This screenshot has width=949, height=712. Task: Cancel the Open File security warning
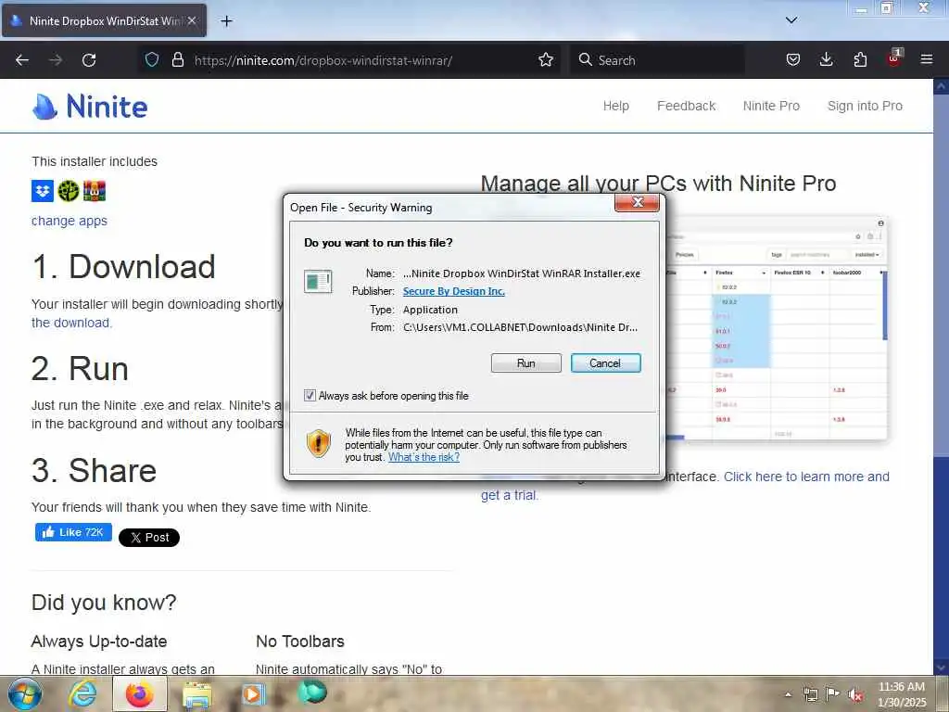pyautogui.click(x=605, y=363)
